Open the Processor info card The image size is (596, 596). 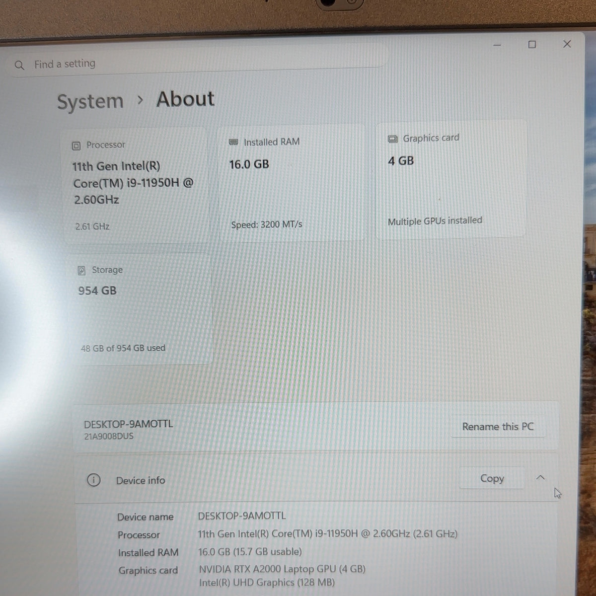click(135, 185)
